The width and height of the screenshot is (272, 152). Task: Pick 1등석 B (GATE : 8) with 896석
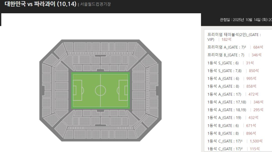(223, 133)
